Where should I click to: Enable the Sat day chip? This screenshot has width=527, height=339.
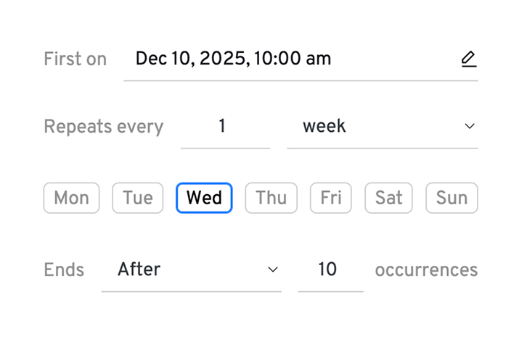(388, 198)
